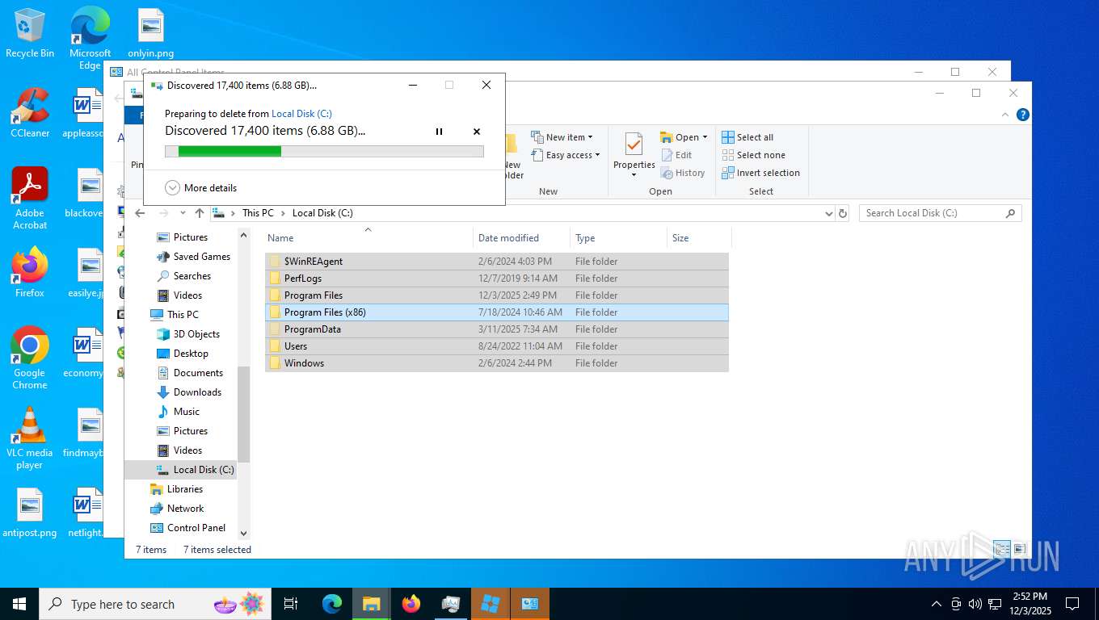Open Adobe Acrobat desktop shortcut
The height and width of the screenshot is (620, 1099).
coord(30,199)
